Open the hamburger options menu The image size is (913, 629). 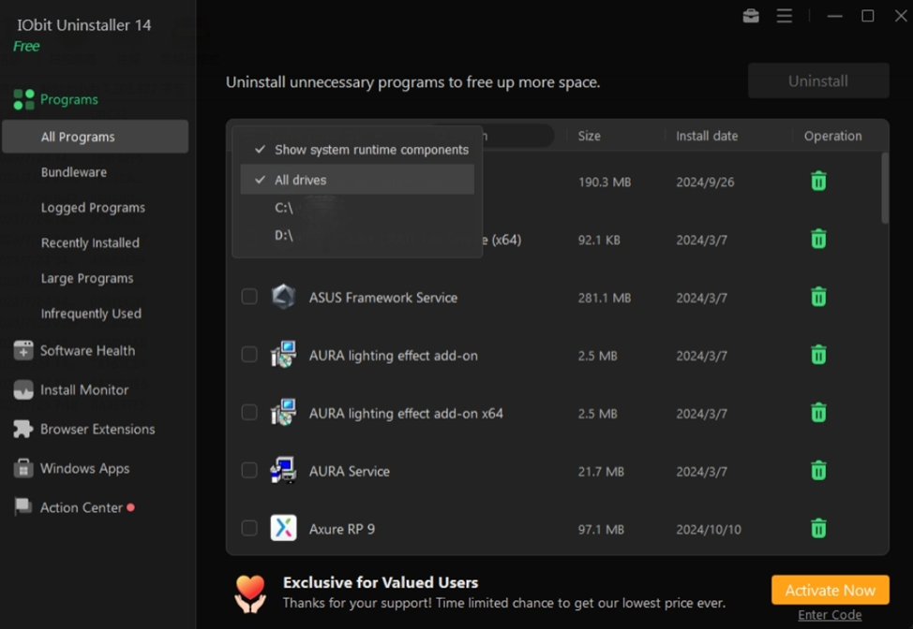[784, 16]
